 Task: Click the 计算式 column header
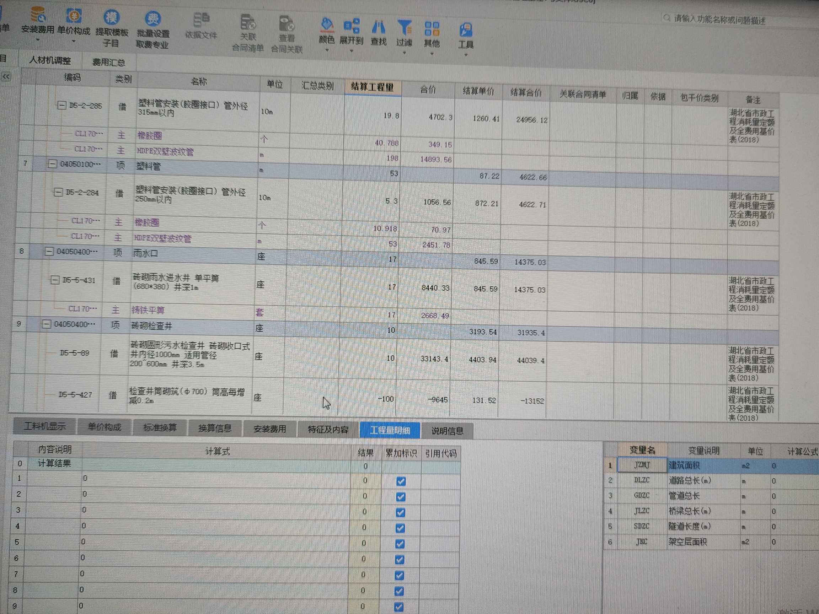coord(217,451)
